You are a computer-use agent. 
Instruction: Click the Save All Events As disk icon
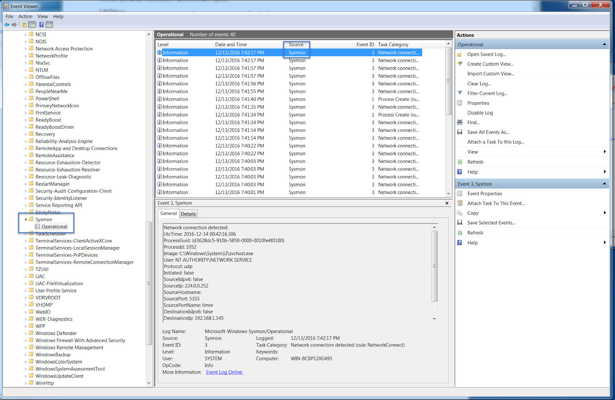(460, 132)
